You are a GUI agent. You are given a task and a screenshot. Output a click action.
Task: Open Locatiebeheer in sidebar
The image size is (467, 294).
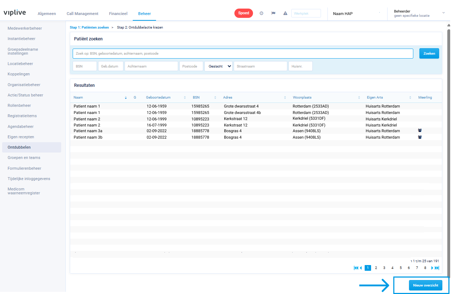(x=20, y=64)
